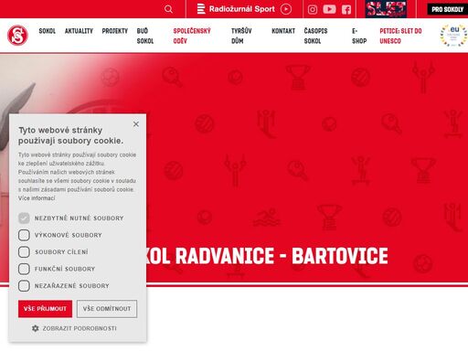Click the Vše přijmout button
The width and height of the screenshot is (468, 351).
[x=45, y=309]
